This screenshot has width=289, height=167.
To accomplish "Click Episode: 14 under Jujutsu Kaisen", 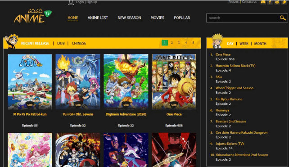I will coord(224,149).
